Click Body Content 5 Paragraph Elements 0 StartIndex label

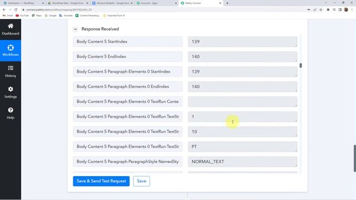[127, 72]
